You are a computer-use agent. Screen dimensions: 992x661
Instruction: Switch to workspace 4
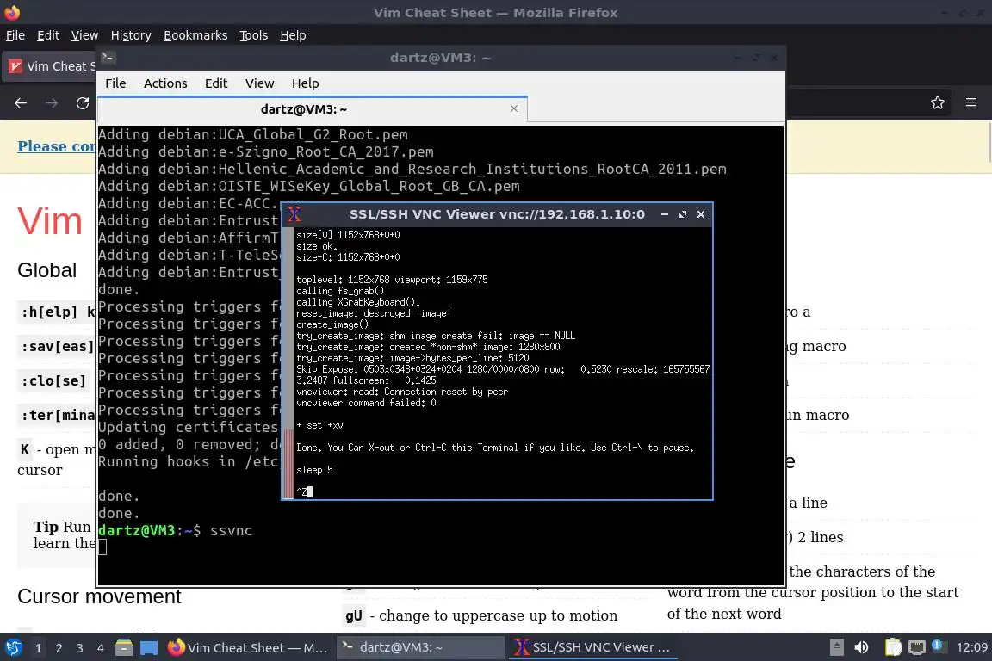101,648
